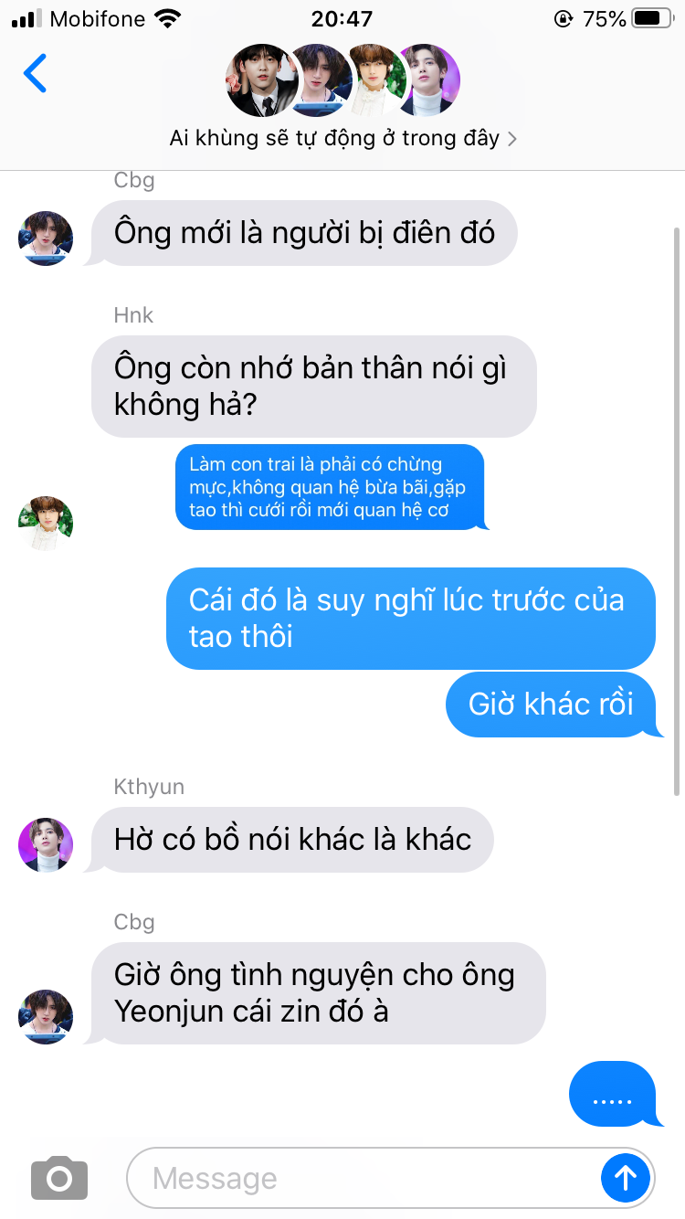The image size is (685, 1219).
Task: Tap the 'Hờ có bồ nói khác là khác' message
Action: click(292, 839)
